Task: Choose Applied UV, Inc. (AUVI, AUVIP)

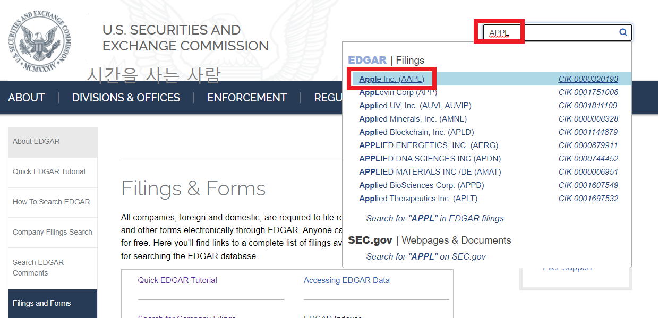Action: click(x=415, y=106)
